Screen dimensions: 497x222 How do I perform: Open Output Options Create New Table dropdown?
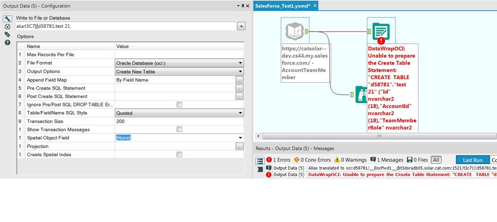point(241,72)
